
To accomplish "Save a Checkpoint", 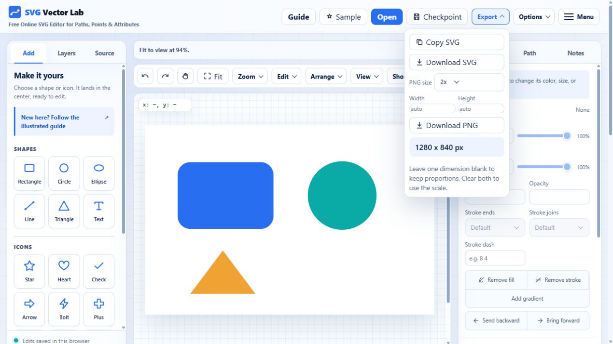I will pos(437,17).
